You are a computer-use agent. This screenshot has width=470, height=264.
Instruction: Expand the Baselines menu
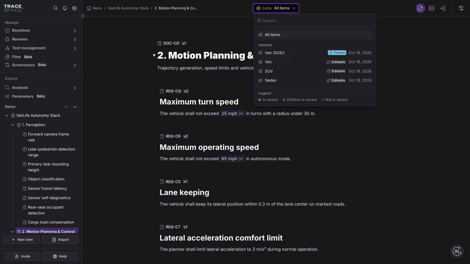[75, 31]
